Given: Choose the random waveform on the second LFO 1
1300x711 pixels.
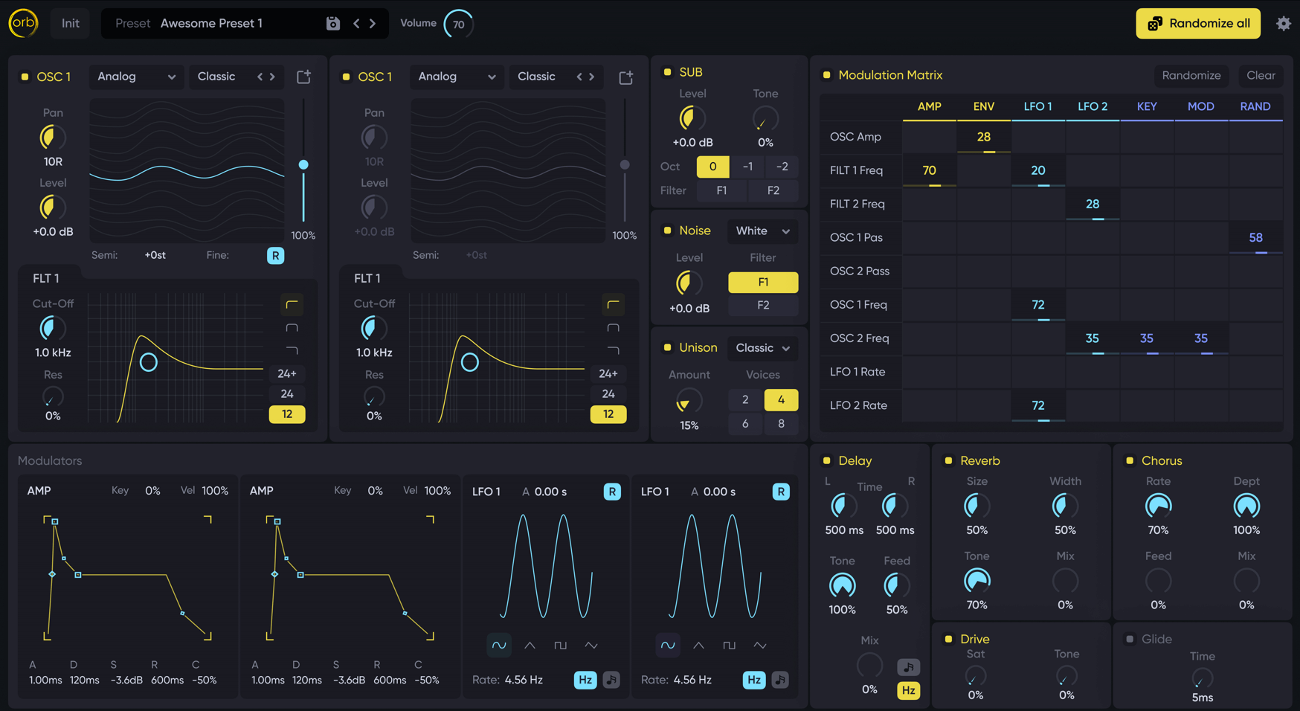Looking at the screenshot, I should coord(759,645).
